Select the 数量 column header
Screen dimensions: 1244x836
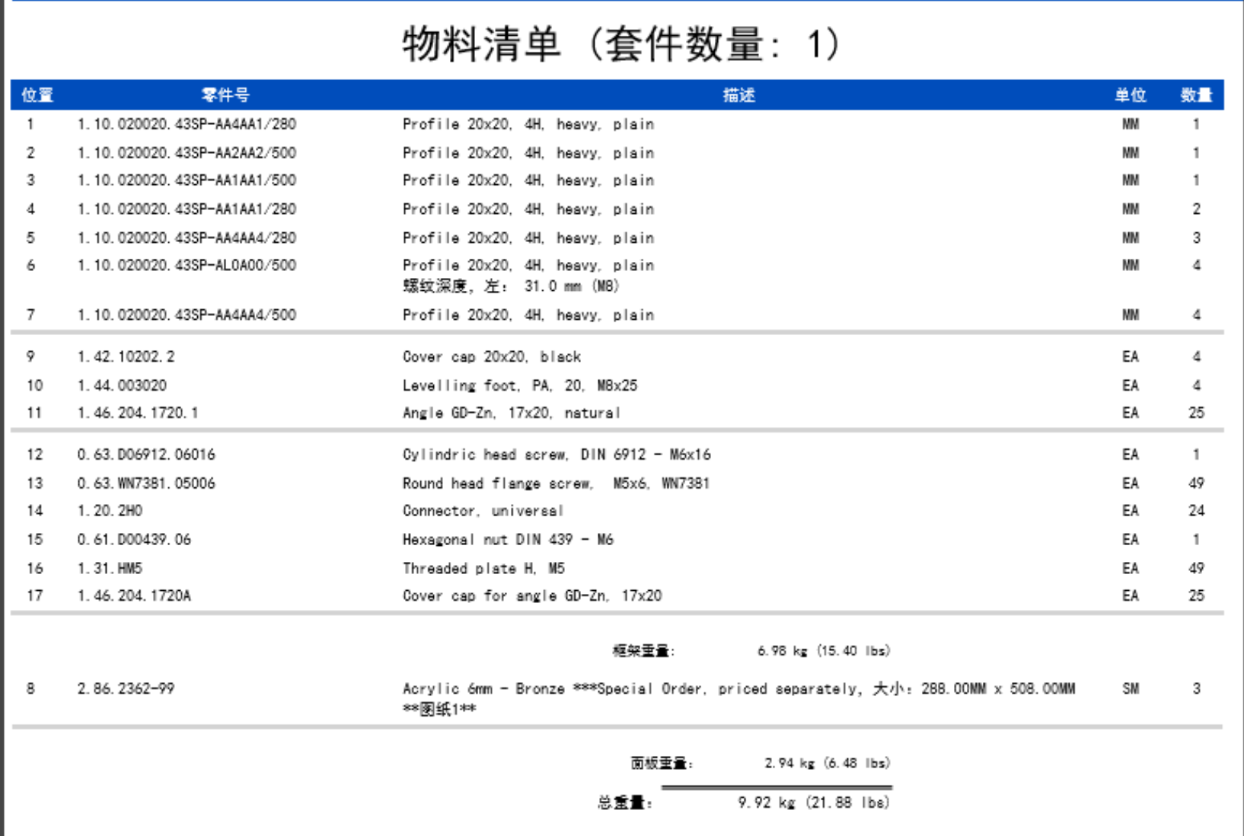coord(1196,95)
